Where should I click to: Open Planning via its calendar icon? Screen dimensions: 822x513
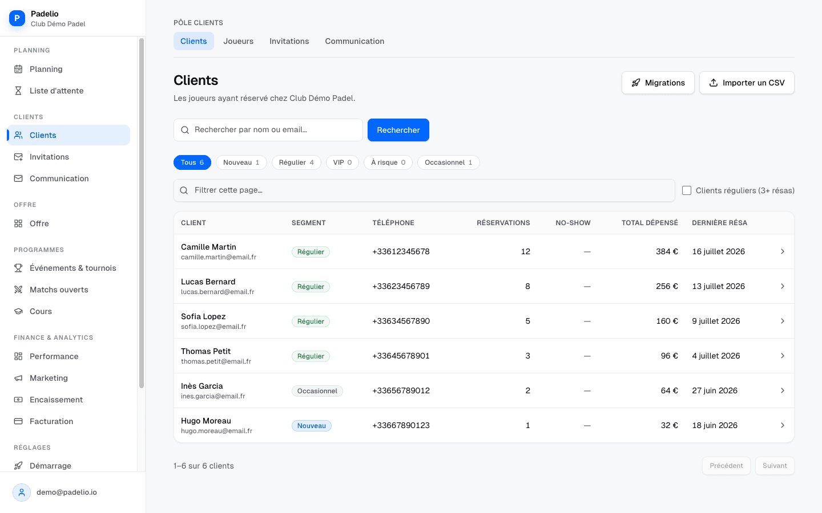click(18, 69)
